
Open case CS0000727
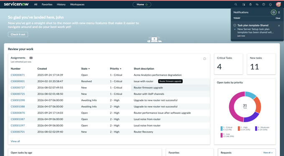tap(18, 88)
